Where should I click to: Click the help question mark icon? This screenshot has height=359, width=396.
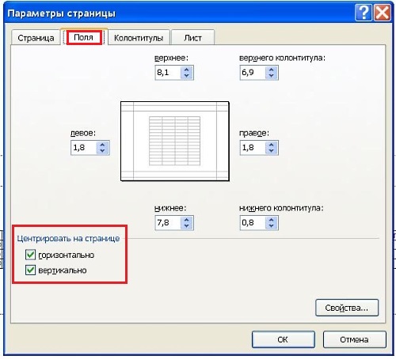pyautogui.click(x=364, y=13)
